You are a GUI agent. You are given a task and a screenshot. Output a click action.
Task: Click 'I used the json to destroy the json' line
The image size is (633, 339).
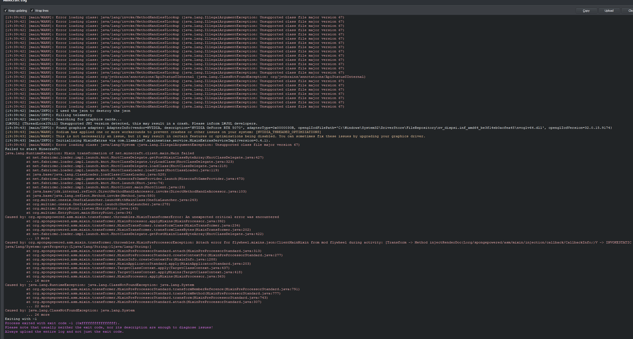coord(93,111)
